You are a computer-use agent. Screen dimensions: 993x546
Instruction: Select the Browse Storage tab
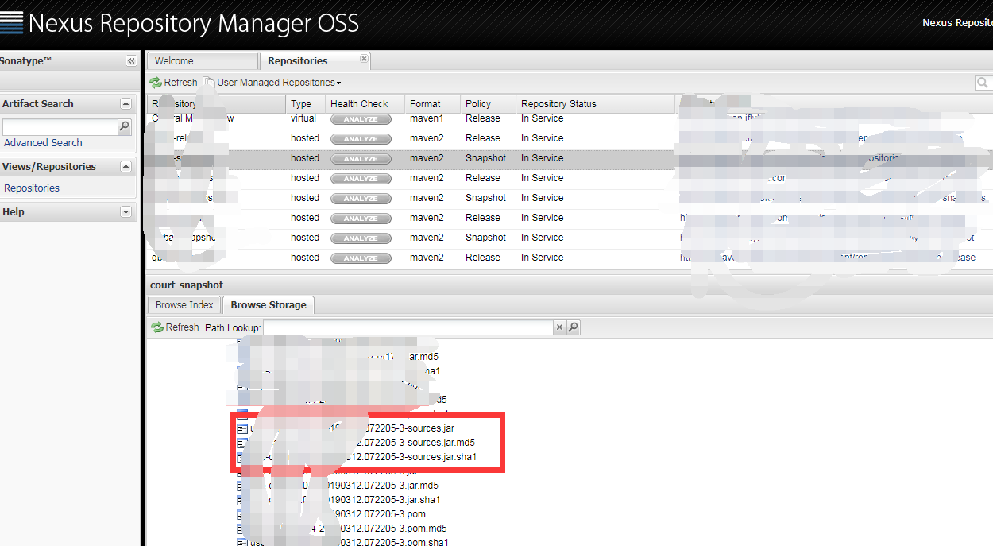(269, 305)
